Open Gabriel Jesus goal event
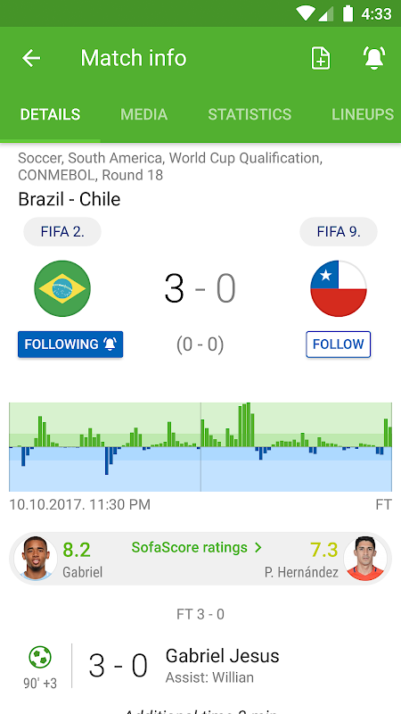401x714 pixels. coord(200,665)
